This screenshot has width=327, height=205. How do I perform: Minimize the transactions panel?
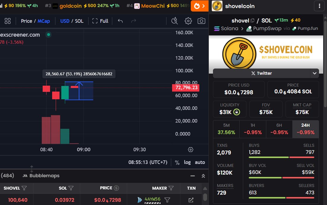193,176
